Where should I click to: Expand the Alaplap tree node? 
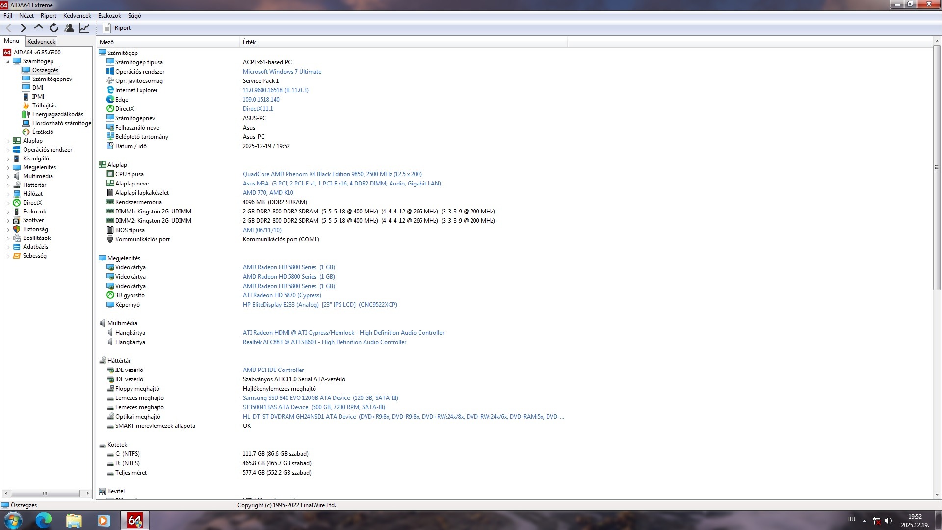(8, 141)
